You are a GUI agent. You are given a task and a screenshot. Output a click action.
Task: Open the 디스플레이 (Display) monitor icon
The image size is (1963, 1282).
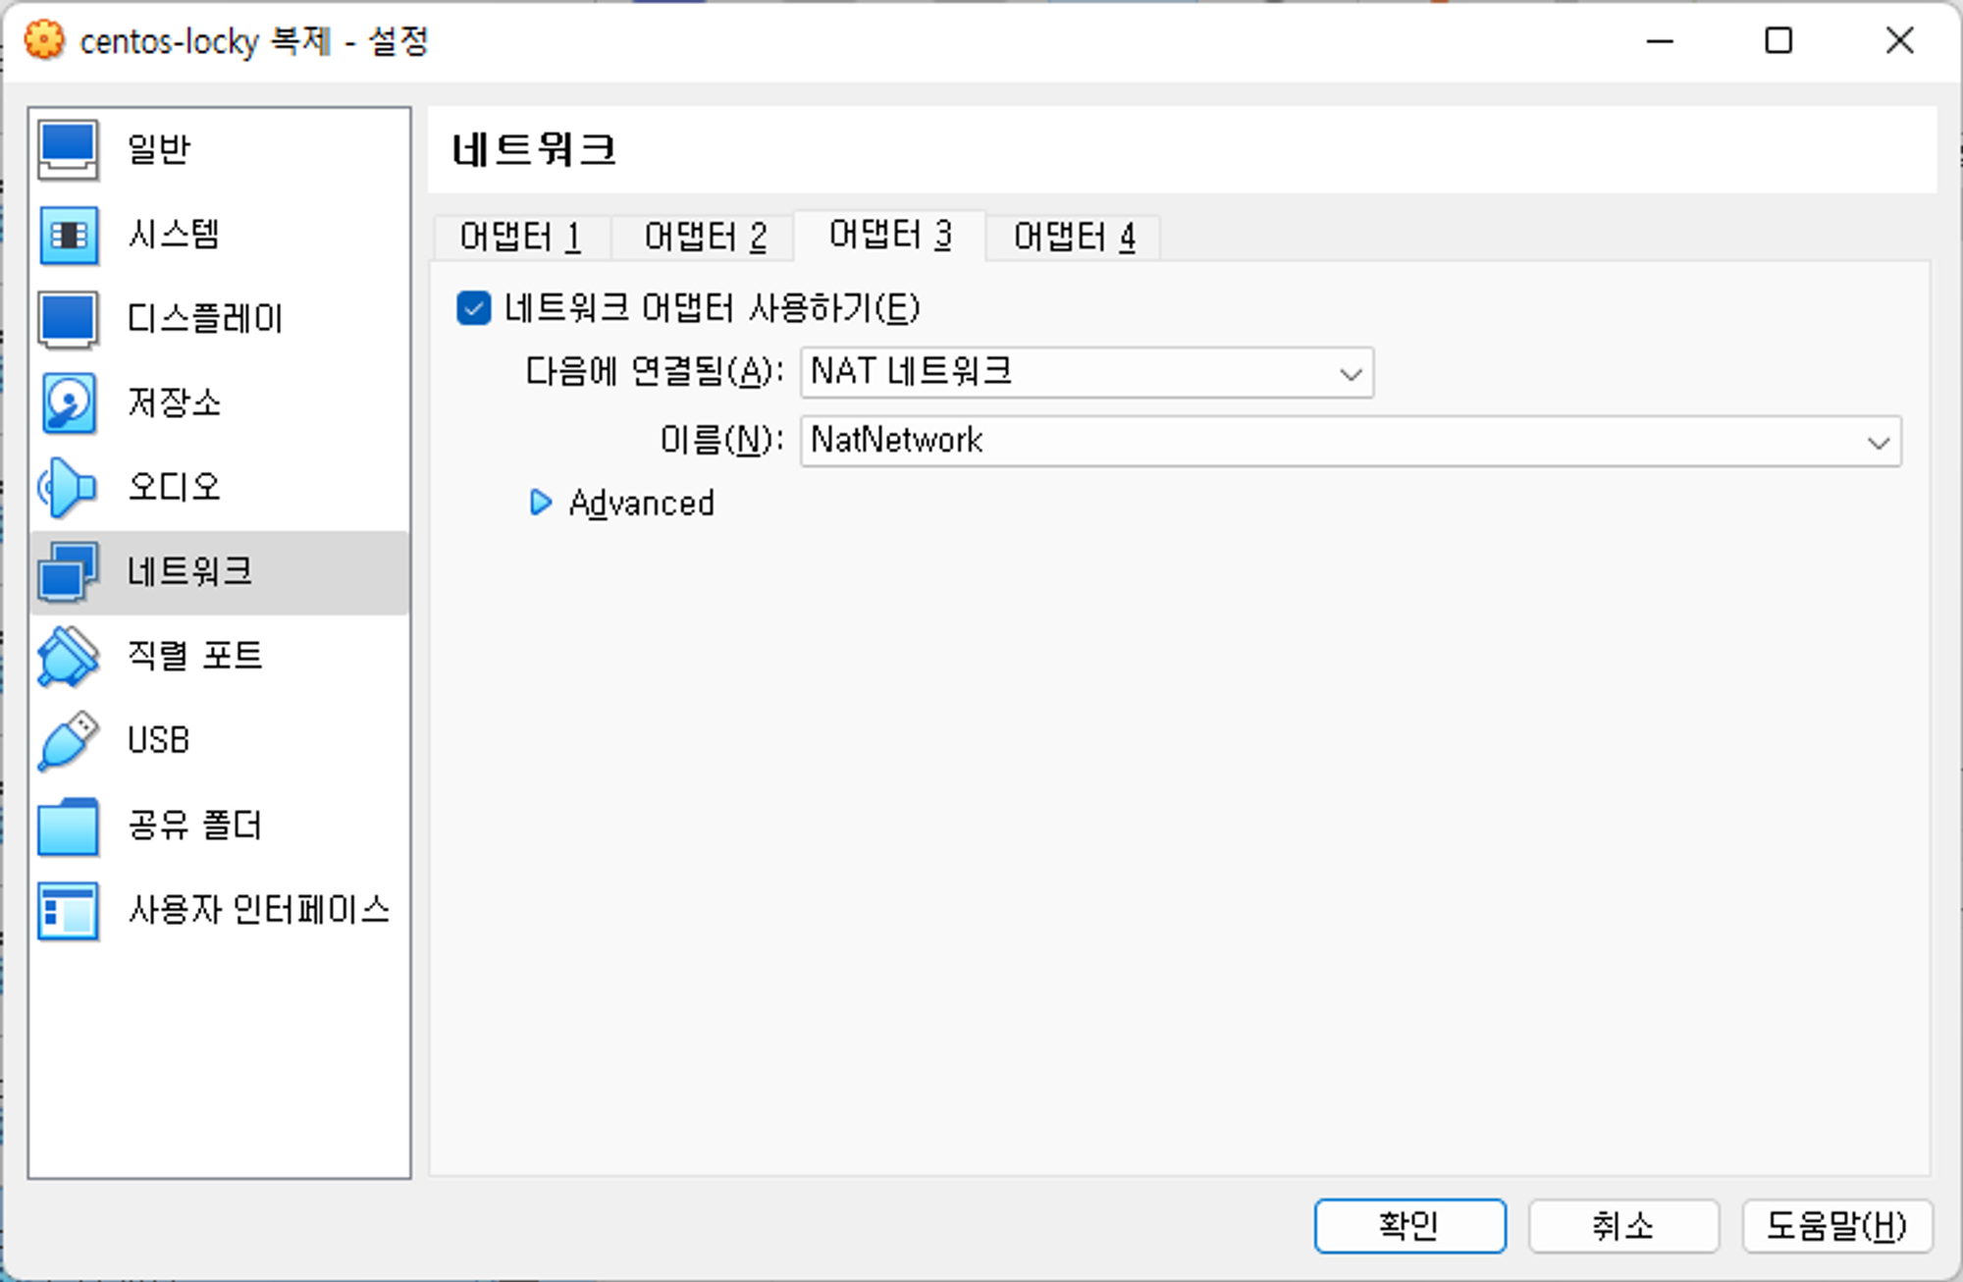pos(68,320)
